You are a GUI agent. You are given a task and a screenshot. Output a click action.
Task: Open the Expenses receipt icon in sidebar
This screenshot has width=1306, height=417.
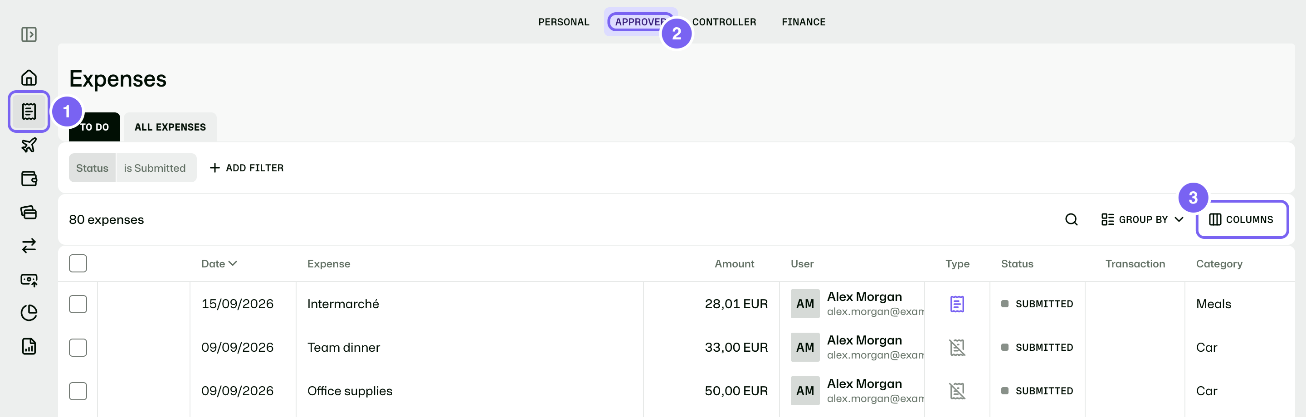29,112
